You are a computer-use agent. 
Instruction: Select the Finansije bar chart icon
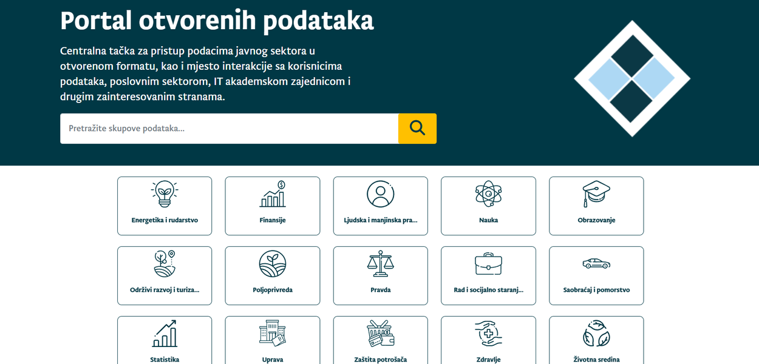(272, 194)
